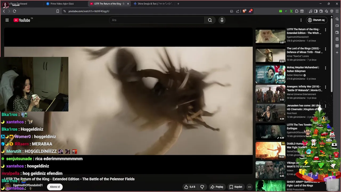Click the Paylaş share button

click(217, 187)
